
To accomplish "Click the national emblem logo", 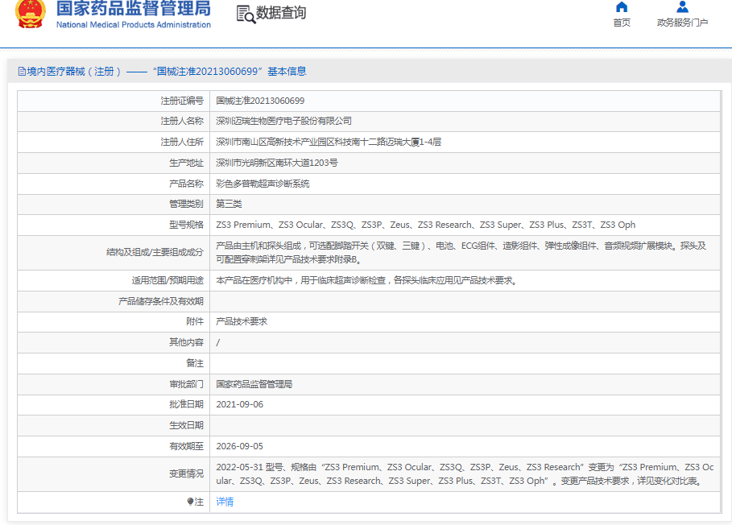I will (31, 14).
